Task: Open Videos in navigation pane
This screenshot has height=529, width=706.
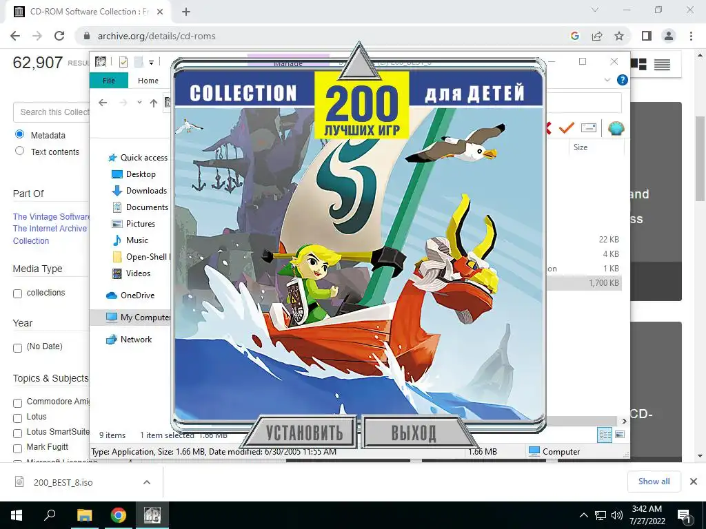Action: (x=138, y=273)
